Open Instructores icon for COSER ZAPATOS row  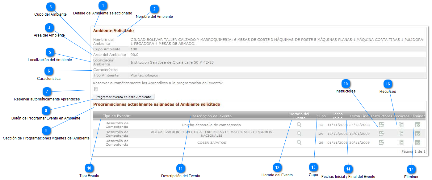382,143
